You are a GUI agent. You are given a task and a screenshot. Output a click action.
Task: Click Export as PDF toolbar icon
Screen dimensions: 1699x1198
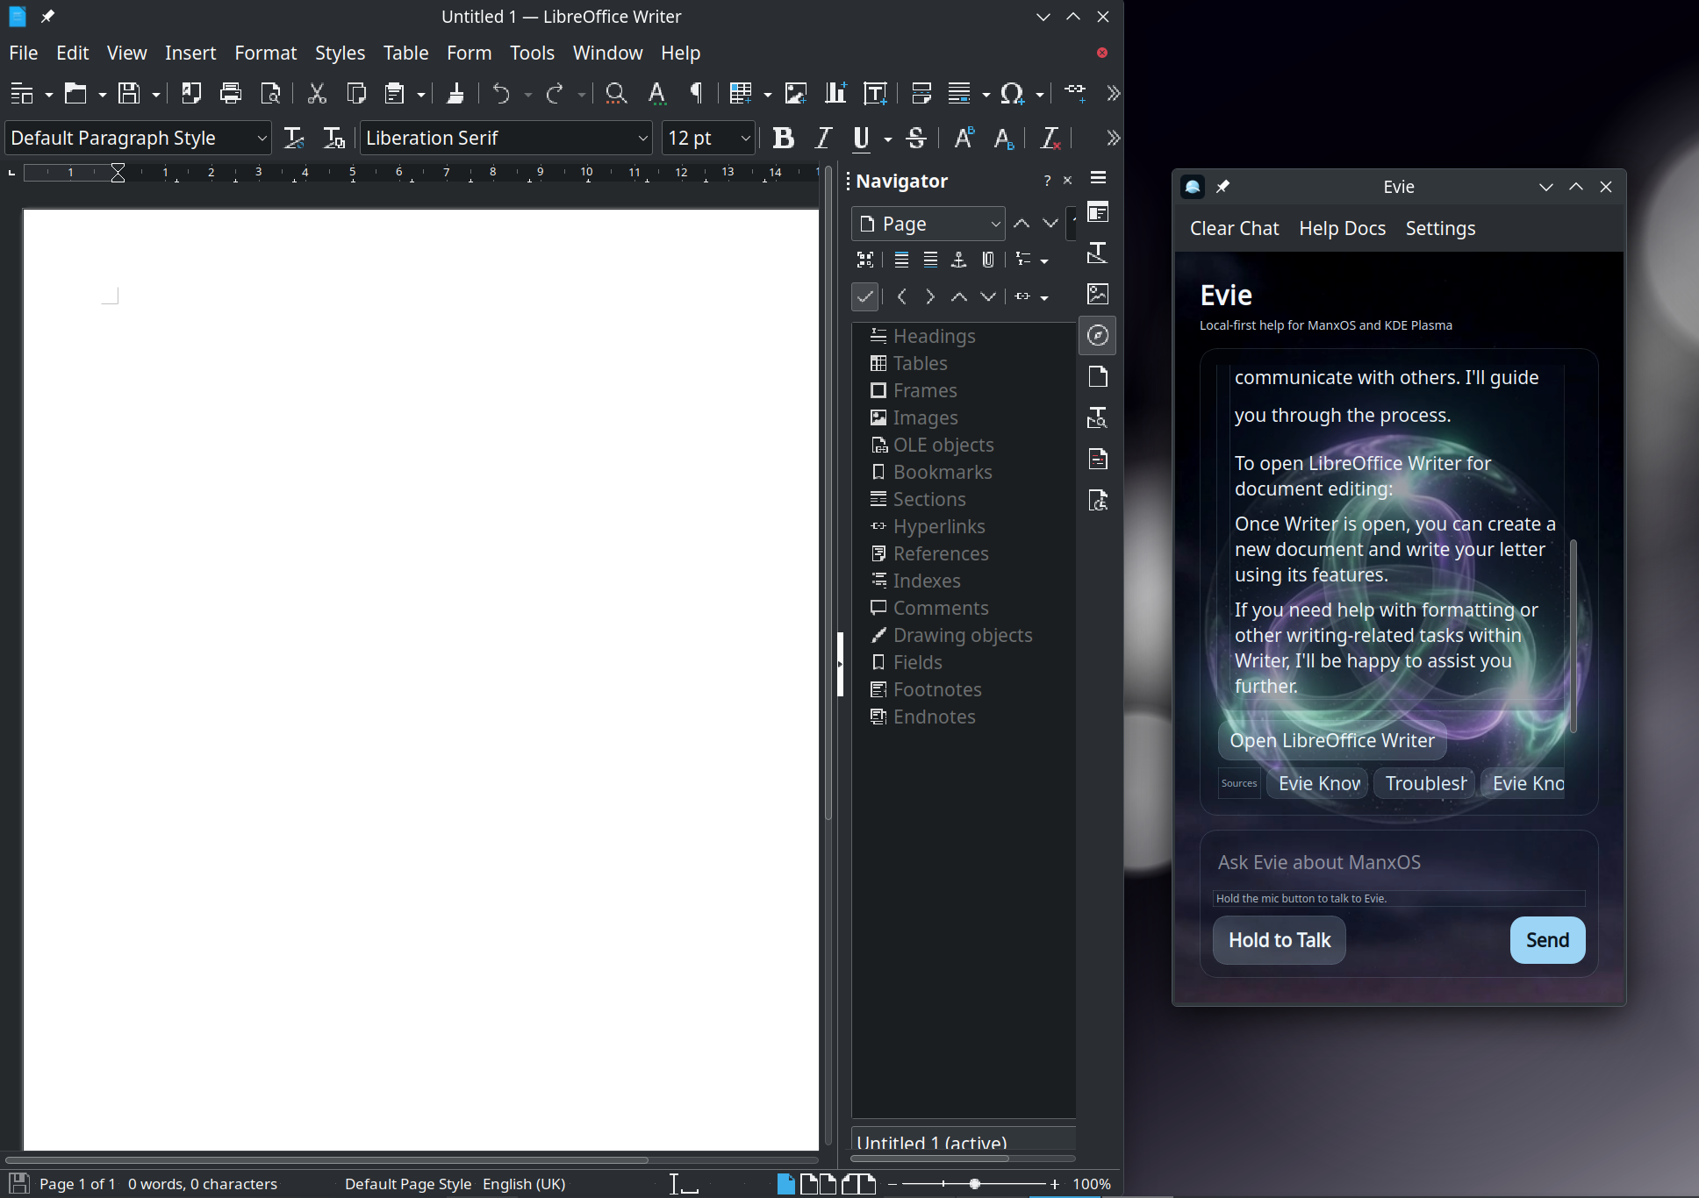click(x=190, y=93)
